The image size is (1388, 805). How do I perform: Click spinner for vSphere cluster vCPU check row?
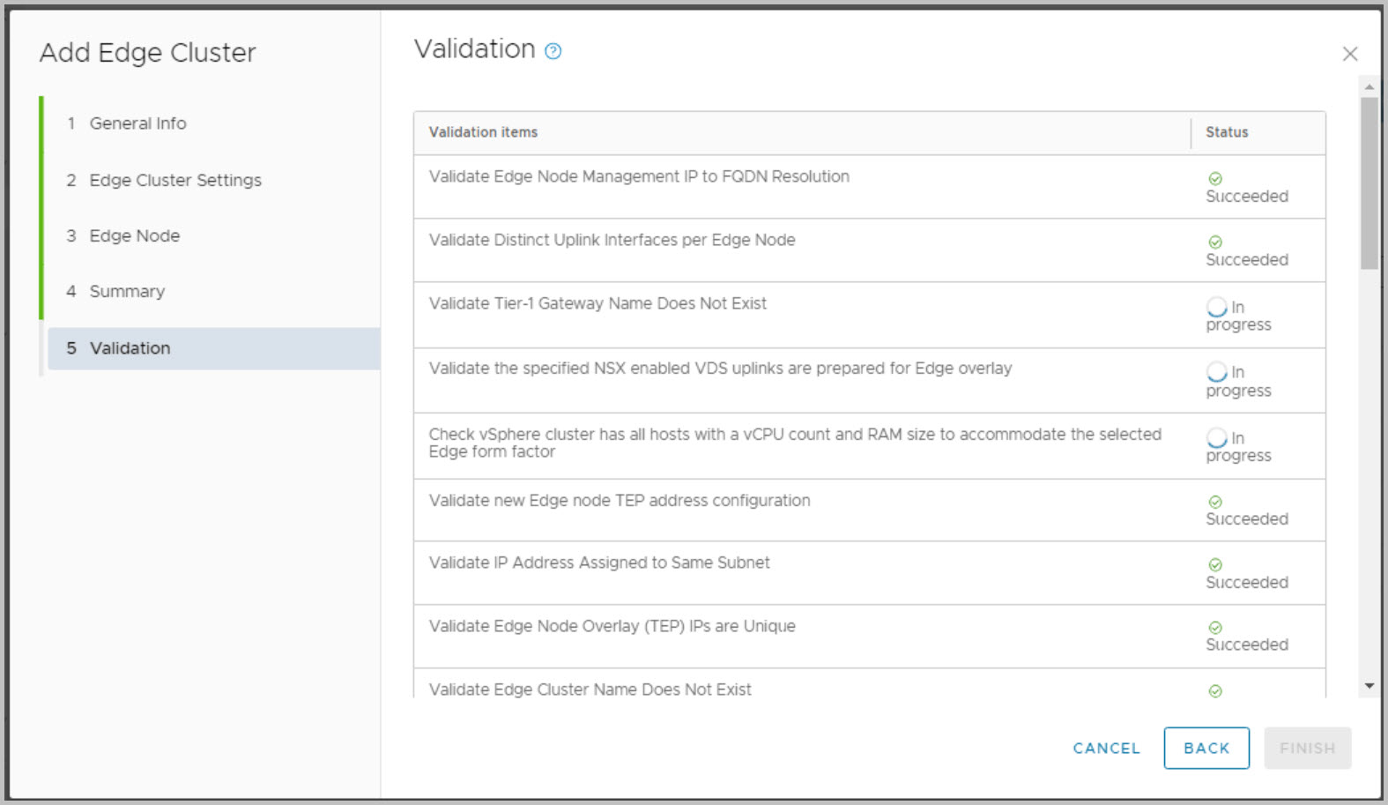[1217, 438]
